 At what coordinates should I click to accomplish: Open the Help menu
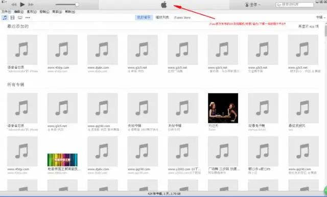(70, 12)
